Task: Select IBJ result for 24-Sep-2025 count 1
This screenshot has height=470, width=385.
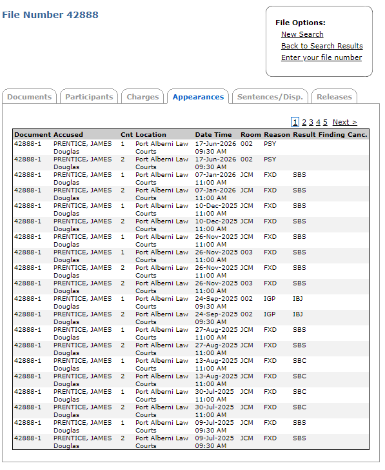Action: [x=298, y=299]
